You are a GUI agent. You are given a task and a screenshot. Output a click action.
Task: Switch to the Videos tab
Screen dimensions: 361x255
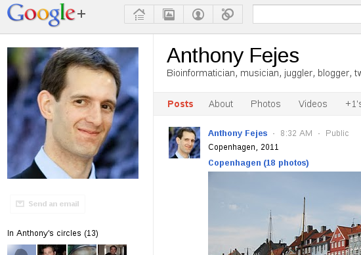312,104
